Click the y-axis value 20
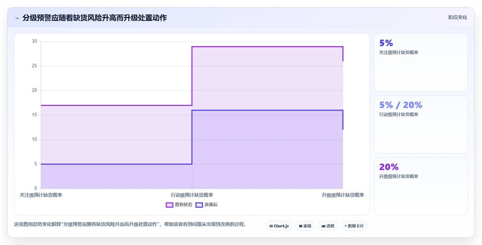Image resolution: width=482 pixels, height=245 pixels. (x=34, y=90)
